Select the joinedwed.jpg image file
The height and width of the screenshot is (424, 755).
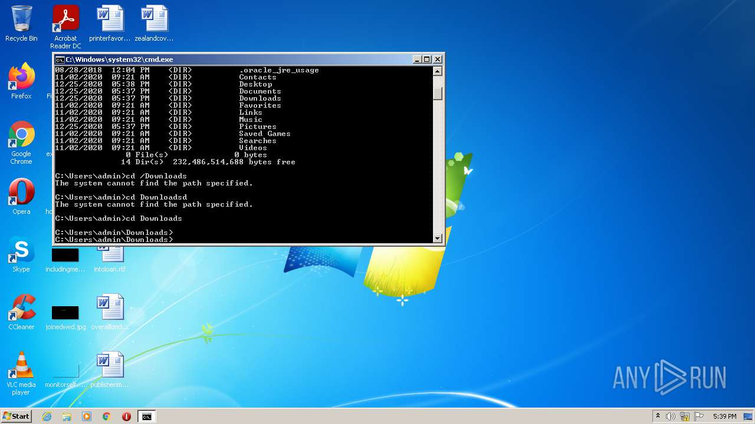(x=65, y=317)
